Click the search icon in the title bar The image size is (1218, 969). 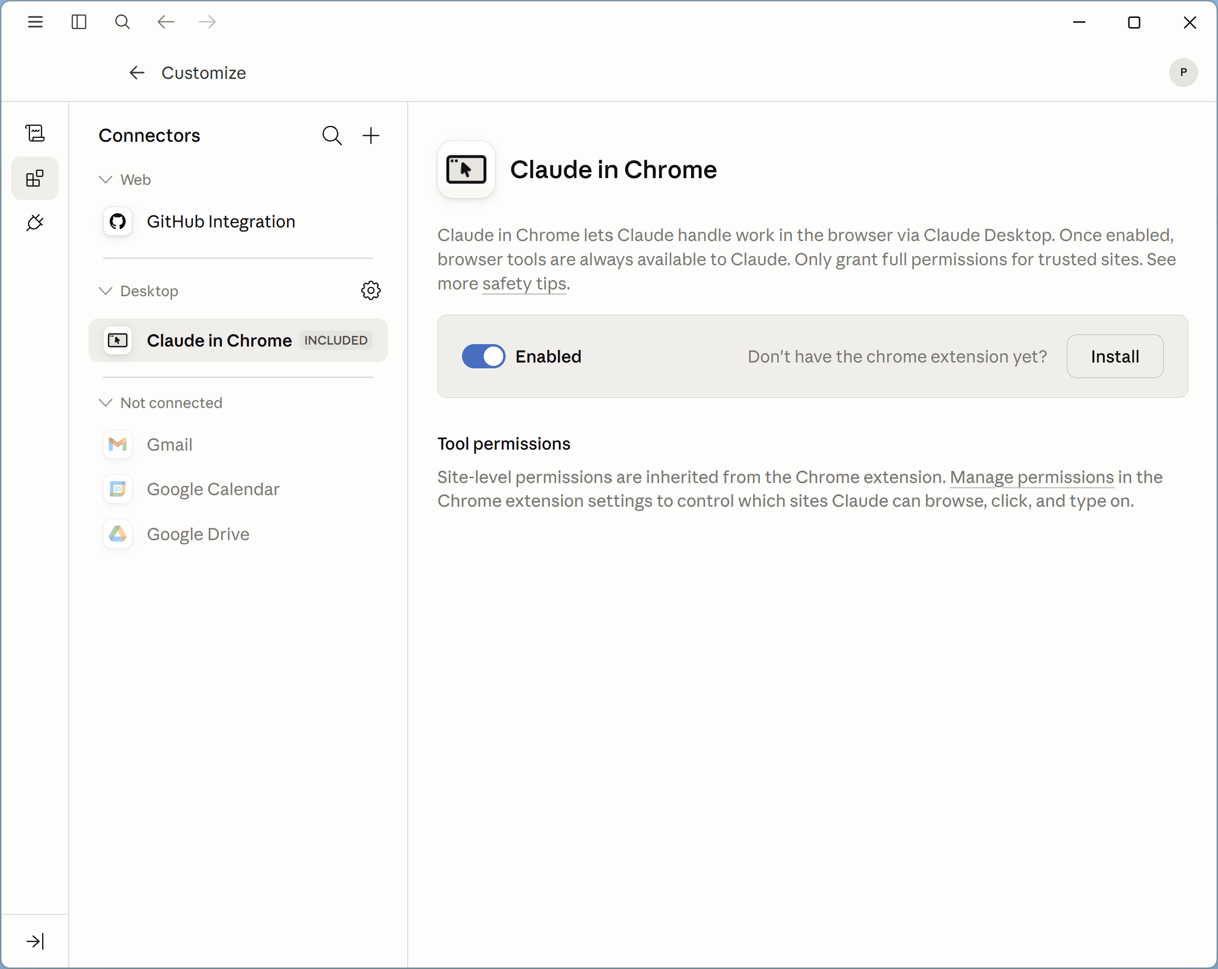[x=122, y=22]
